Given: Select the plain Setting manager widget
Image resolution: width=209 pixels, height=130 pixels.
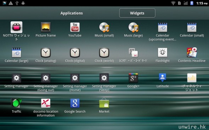Looking at the screenshot, I should [16, 78].
